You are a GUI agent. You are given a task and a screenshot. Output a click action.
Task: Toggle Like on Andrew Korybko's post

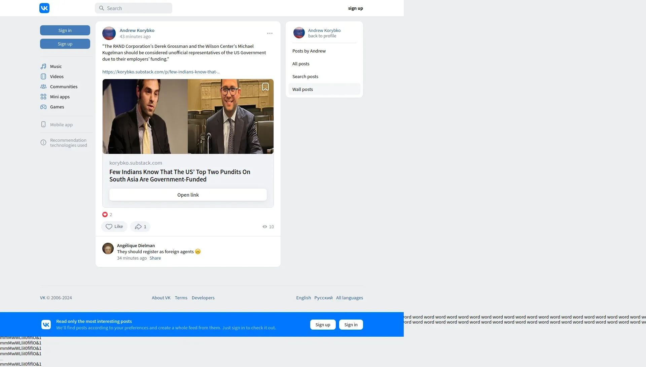coord(114,227)
